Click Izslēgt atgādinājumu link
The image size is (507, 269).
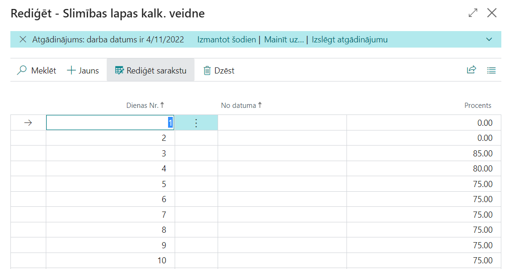[349, 40]
